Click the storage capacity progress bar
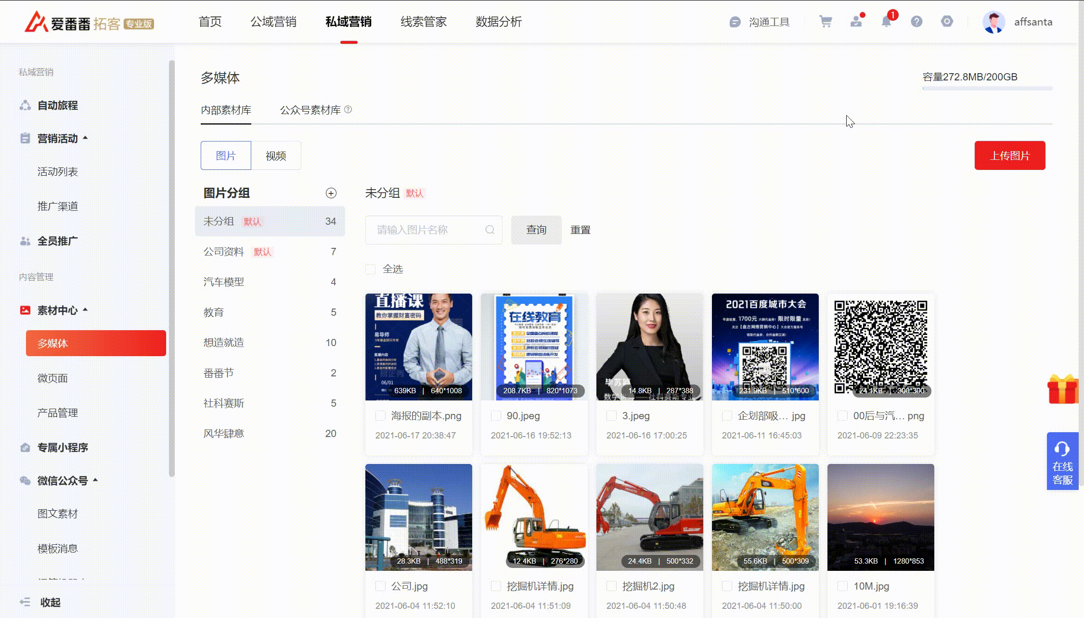This screenshot has height=618, width=1084. (x=987, y=89)
